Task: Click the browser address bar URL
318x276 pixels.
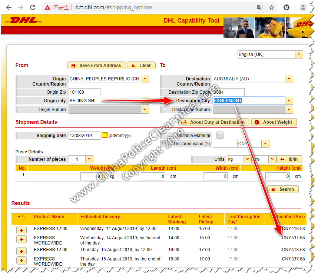Action: pos(114,7)
